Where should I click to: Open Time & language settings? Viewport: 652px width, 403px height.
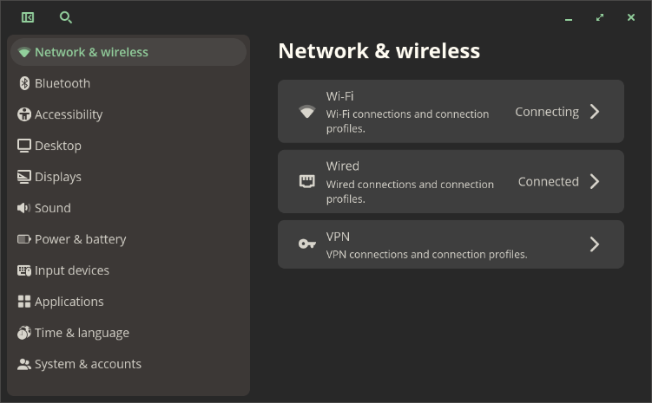coord(82,333)
